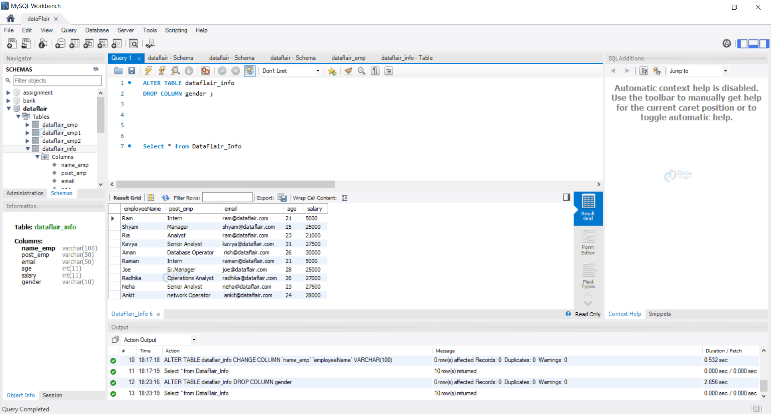Image resolution: width=771 pixels, height=414 pixels.
Task: Open the Don't Limit row limit dropdown
Action: point(290,71)
